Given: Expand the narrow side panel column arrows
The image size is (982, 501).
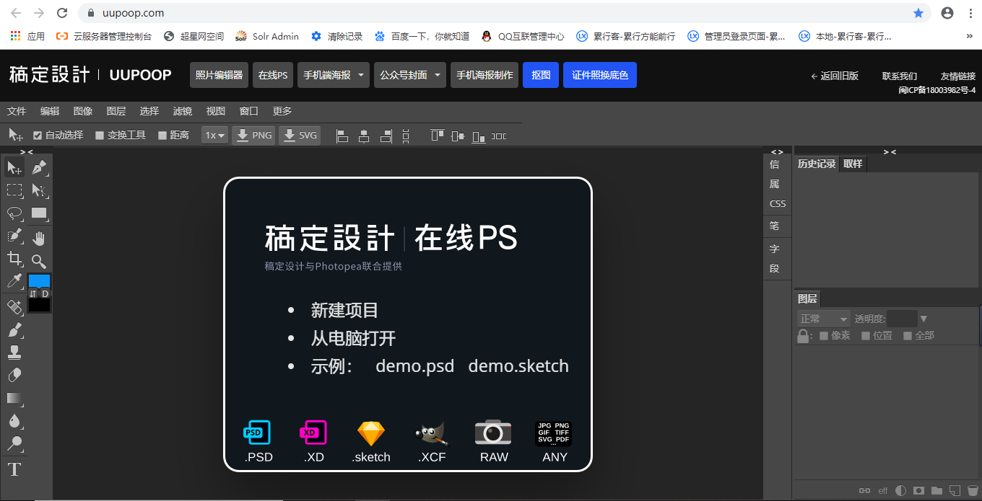Looking at the screenshot, I should tap(777, 151).
